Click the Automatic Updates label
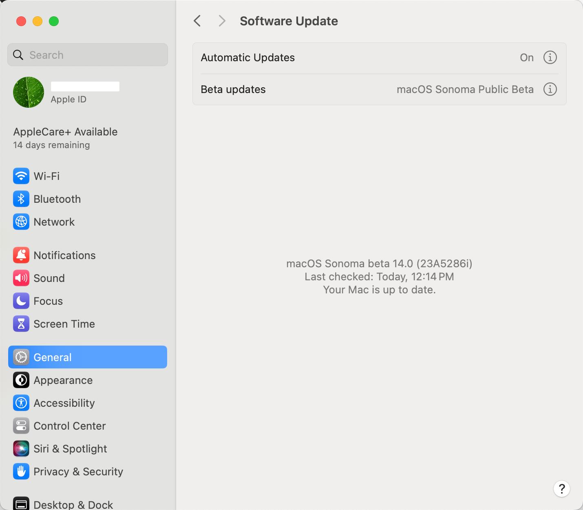Image resolution: width=583 pixels, height=510 pixels. pyautogui.click(x=247, y=58)
